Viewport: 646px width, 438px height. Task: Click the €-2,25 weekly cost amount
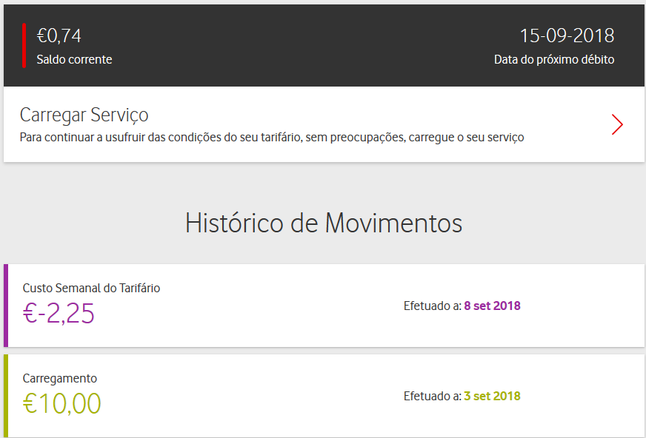[59, 314]
